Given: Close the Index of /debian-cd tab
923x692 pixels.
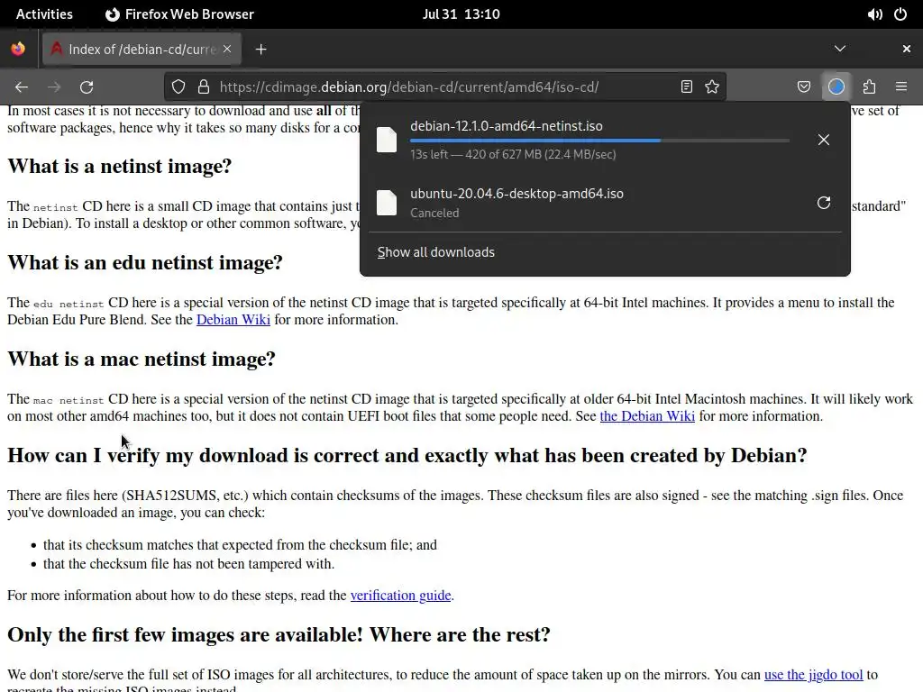Looking at the screenshot, I should coord(227,49).
